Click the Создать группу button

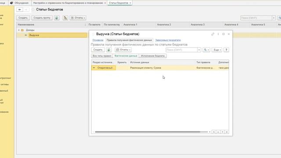coord(42,18)
